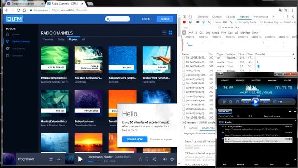Switch channels to list view
Viewport: 298px width, 168px height.
(164, 33)
